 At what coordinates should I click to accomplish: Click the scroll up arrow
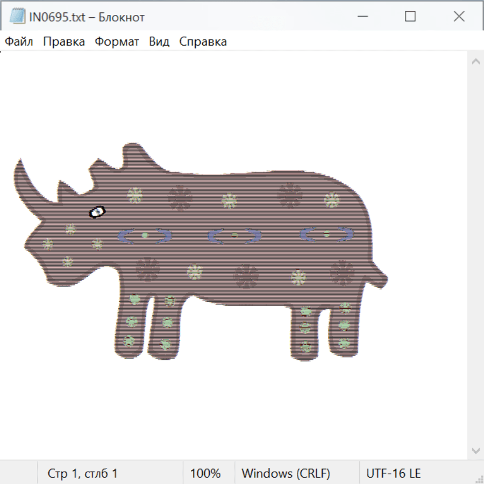tap(475, 62)
